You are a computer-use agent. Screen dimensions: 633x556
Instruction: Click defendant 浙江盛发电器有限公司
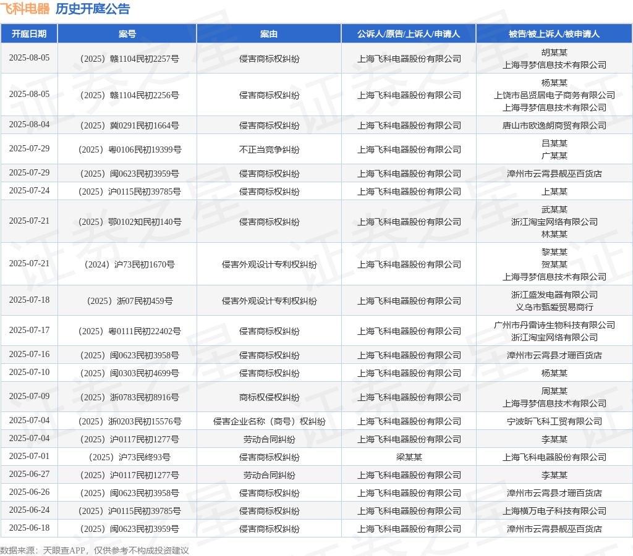(554, 295)
